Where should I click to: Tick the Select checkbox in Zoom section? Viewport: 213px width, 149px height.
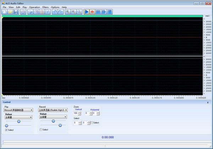92,123
